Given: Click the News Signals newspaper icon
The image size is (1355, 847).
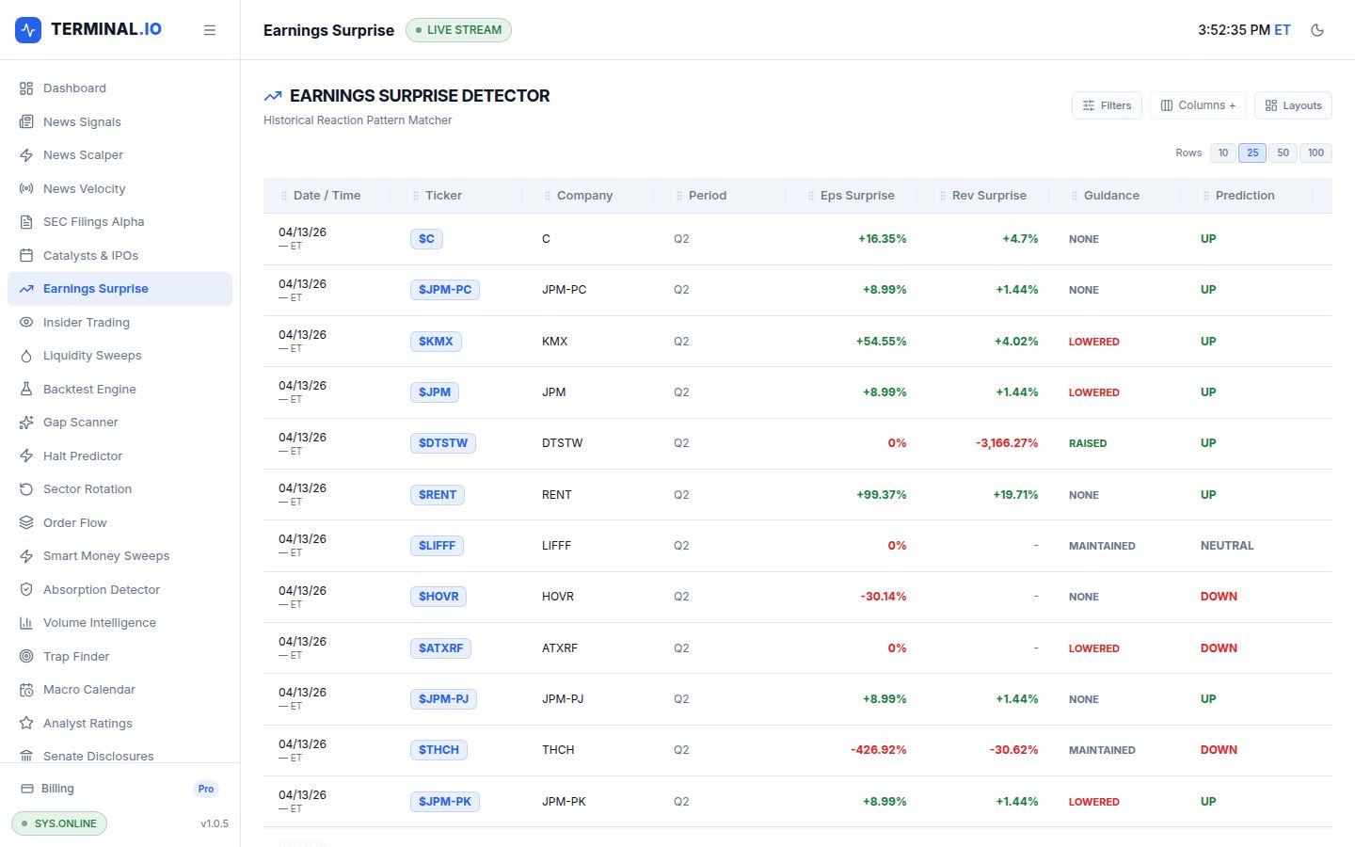Looking at the screenshot, I should [26, 122].
